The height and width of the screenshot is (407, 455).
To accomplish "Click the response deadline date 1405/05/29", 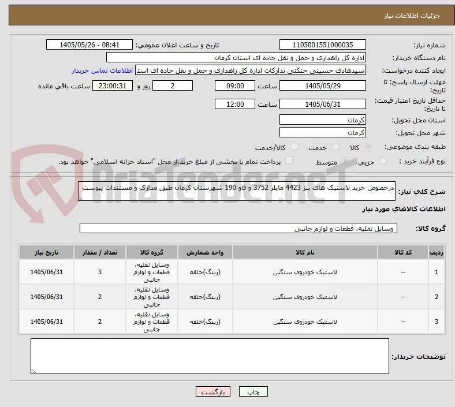I will tap(323, 86).
